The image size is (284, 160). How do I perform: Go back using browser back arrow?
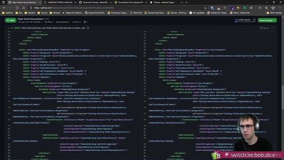[x=4, y=8]
